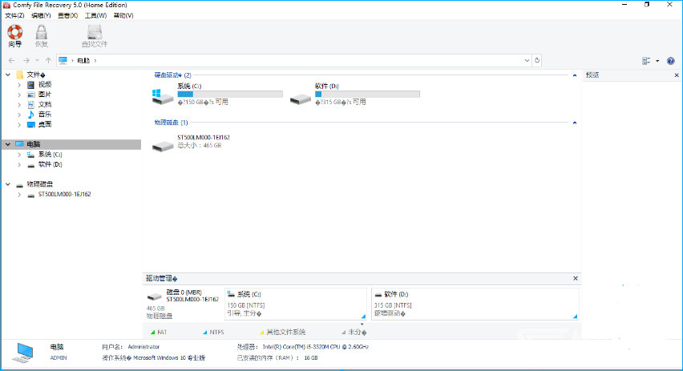The image size is (683, 371).
Task: Collapse the Physical Disks tree node
Action: [x=8, y=184]
